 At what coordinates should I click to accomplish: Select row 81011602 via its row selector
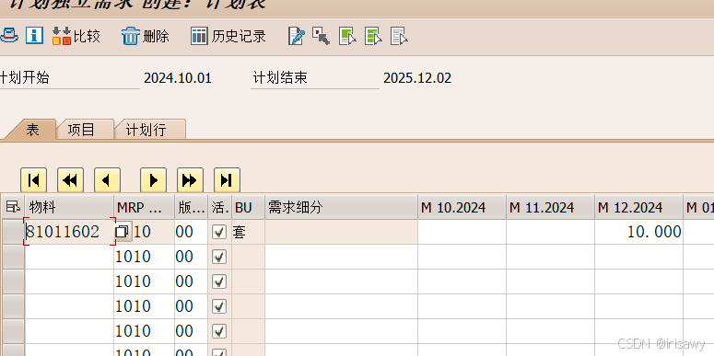click(x=13, y=232)
